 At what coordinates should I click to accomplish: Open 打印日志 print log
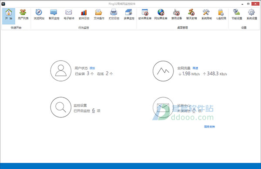114,15
